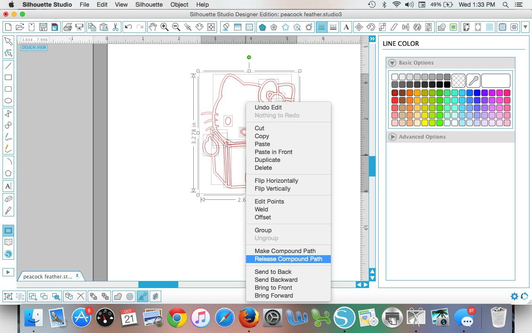Choose Make Compound Path from context menu

(x=285, y=251)
